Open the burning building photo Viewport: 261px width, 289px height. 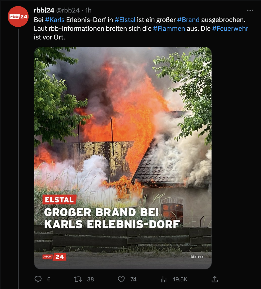point(123,158)
